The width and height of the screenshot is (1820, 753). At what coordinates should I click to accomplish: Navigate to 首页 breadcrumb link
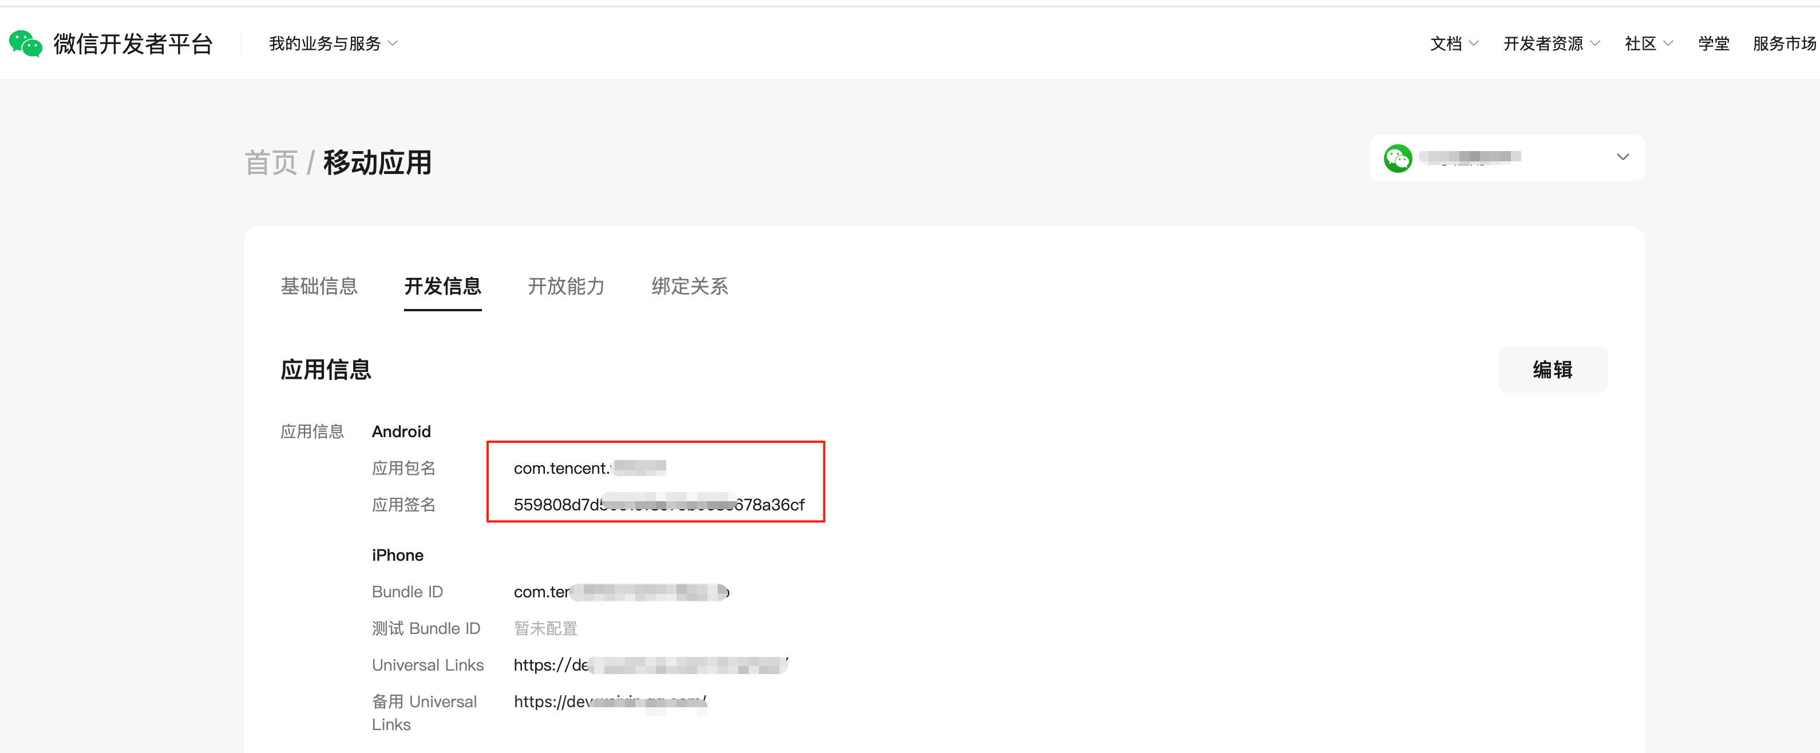point(271,163)
